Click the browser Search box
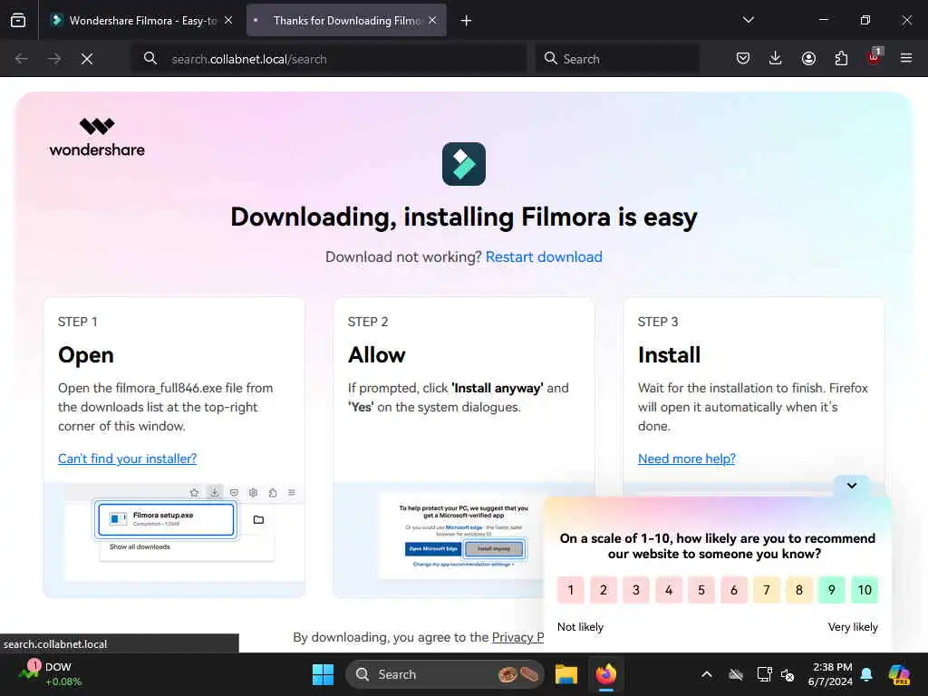928x696 pixels. tap(617, 59)
